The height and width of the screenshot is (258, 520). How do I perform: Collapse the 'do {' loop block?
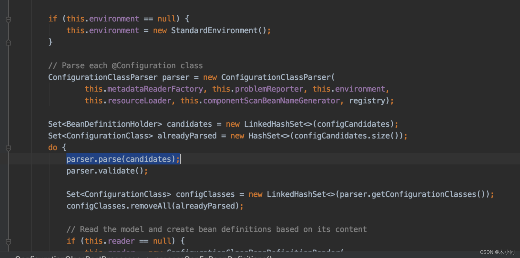(8, 148)
